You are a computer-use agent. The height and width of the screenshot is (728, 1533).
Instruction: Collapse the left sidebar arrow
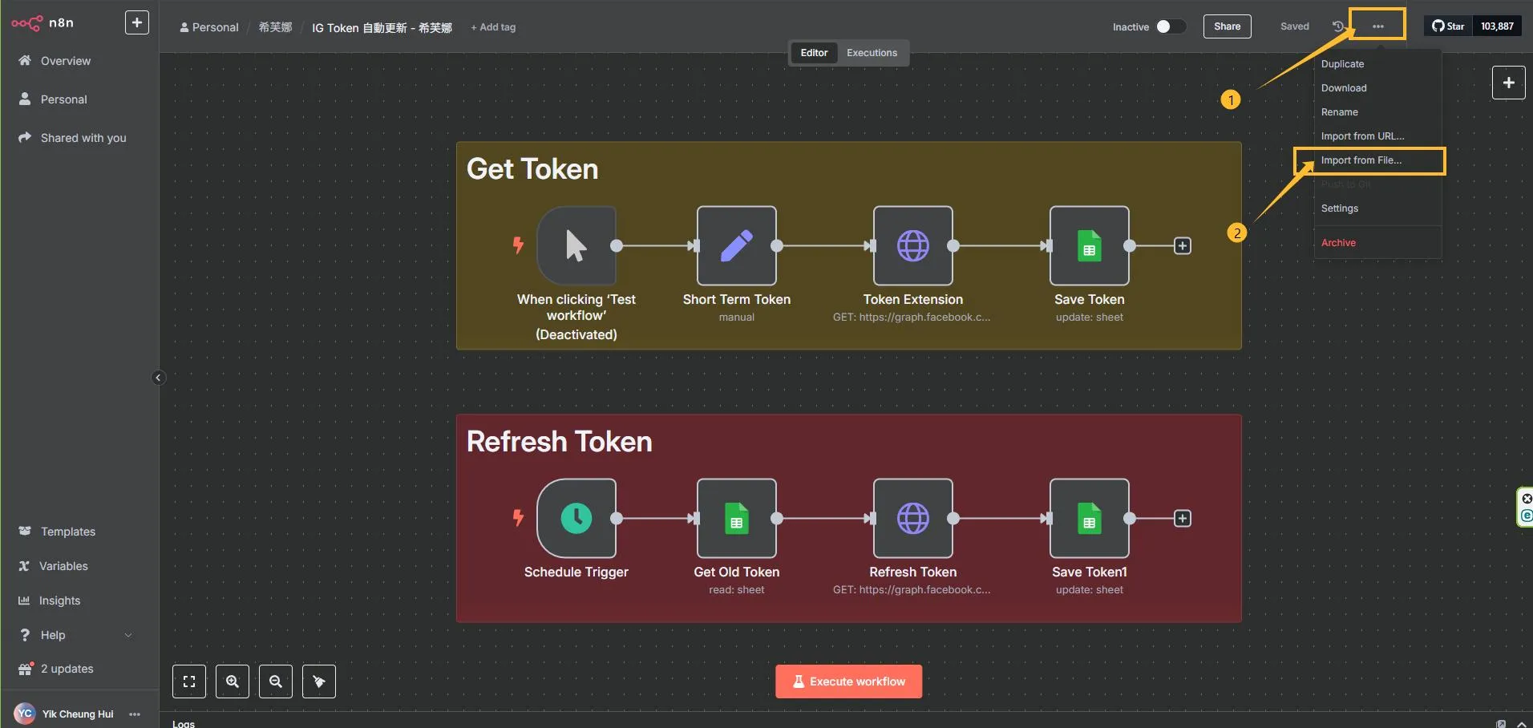point(158,378)
